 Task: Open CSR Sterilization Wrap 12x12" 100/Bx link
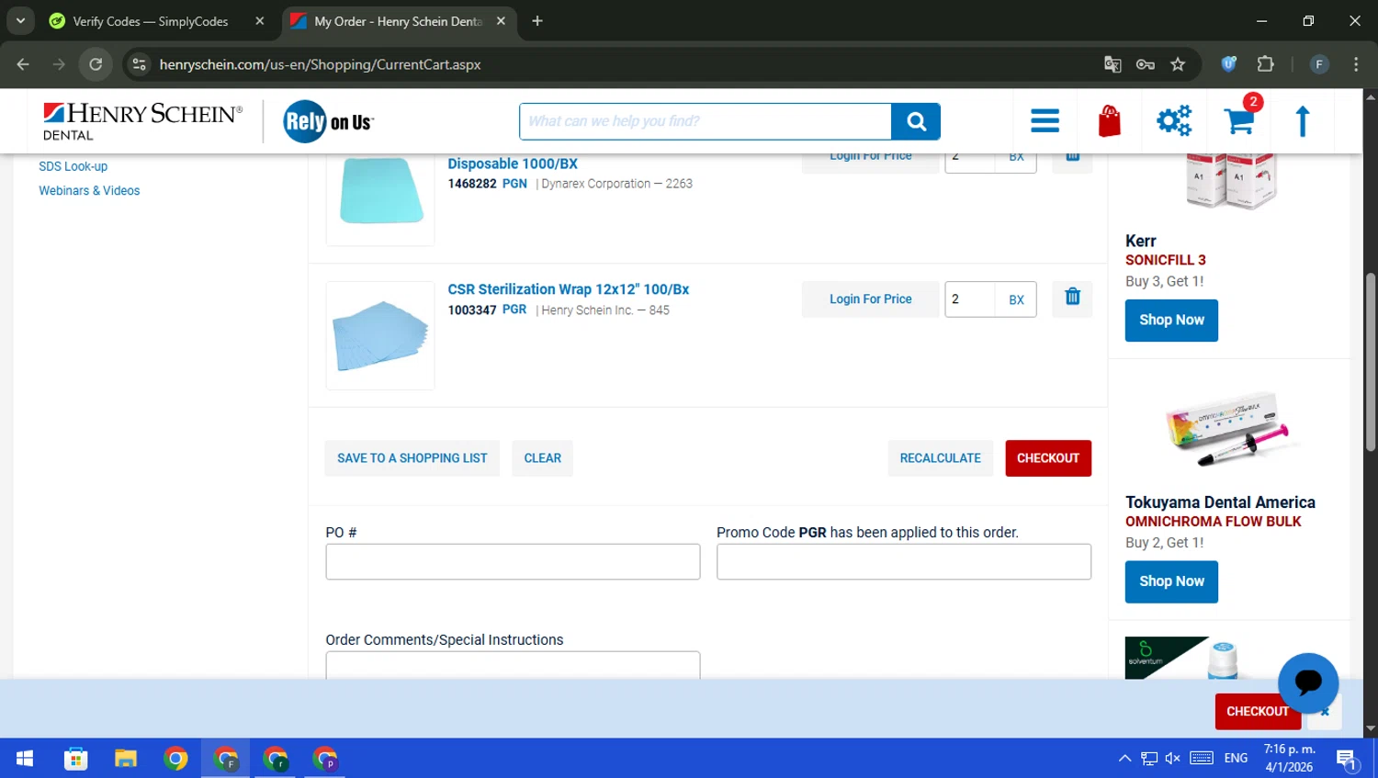[x=568, y=289]
